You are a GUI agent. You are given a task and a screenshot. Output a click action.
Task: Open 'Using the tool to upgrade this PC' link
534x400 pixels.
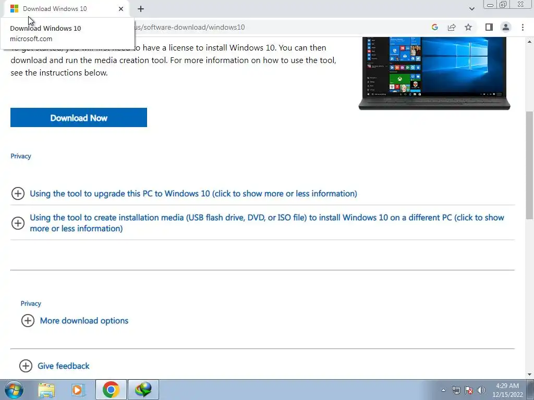click(193, 194)
